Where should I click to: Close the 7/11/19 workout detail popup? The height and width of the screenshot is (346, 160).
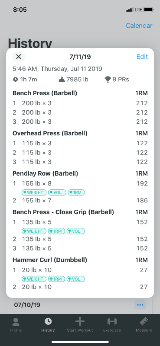coord(19,57)
